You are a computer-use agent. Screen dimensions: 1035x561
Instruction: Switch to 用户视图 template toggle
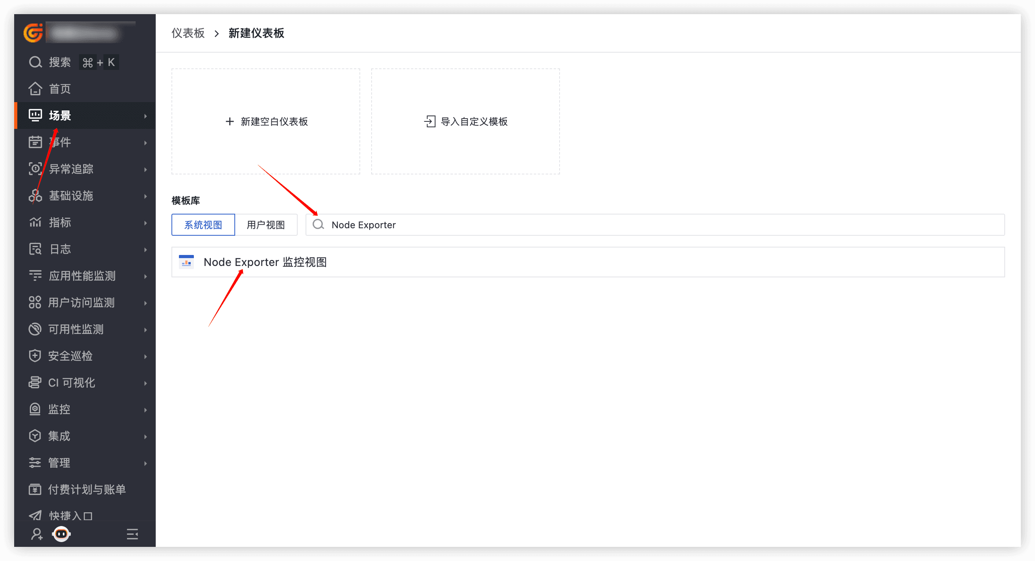(265, 225)
